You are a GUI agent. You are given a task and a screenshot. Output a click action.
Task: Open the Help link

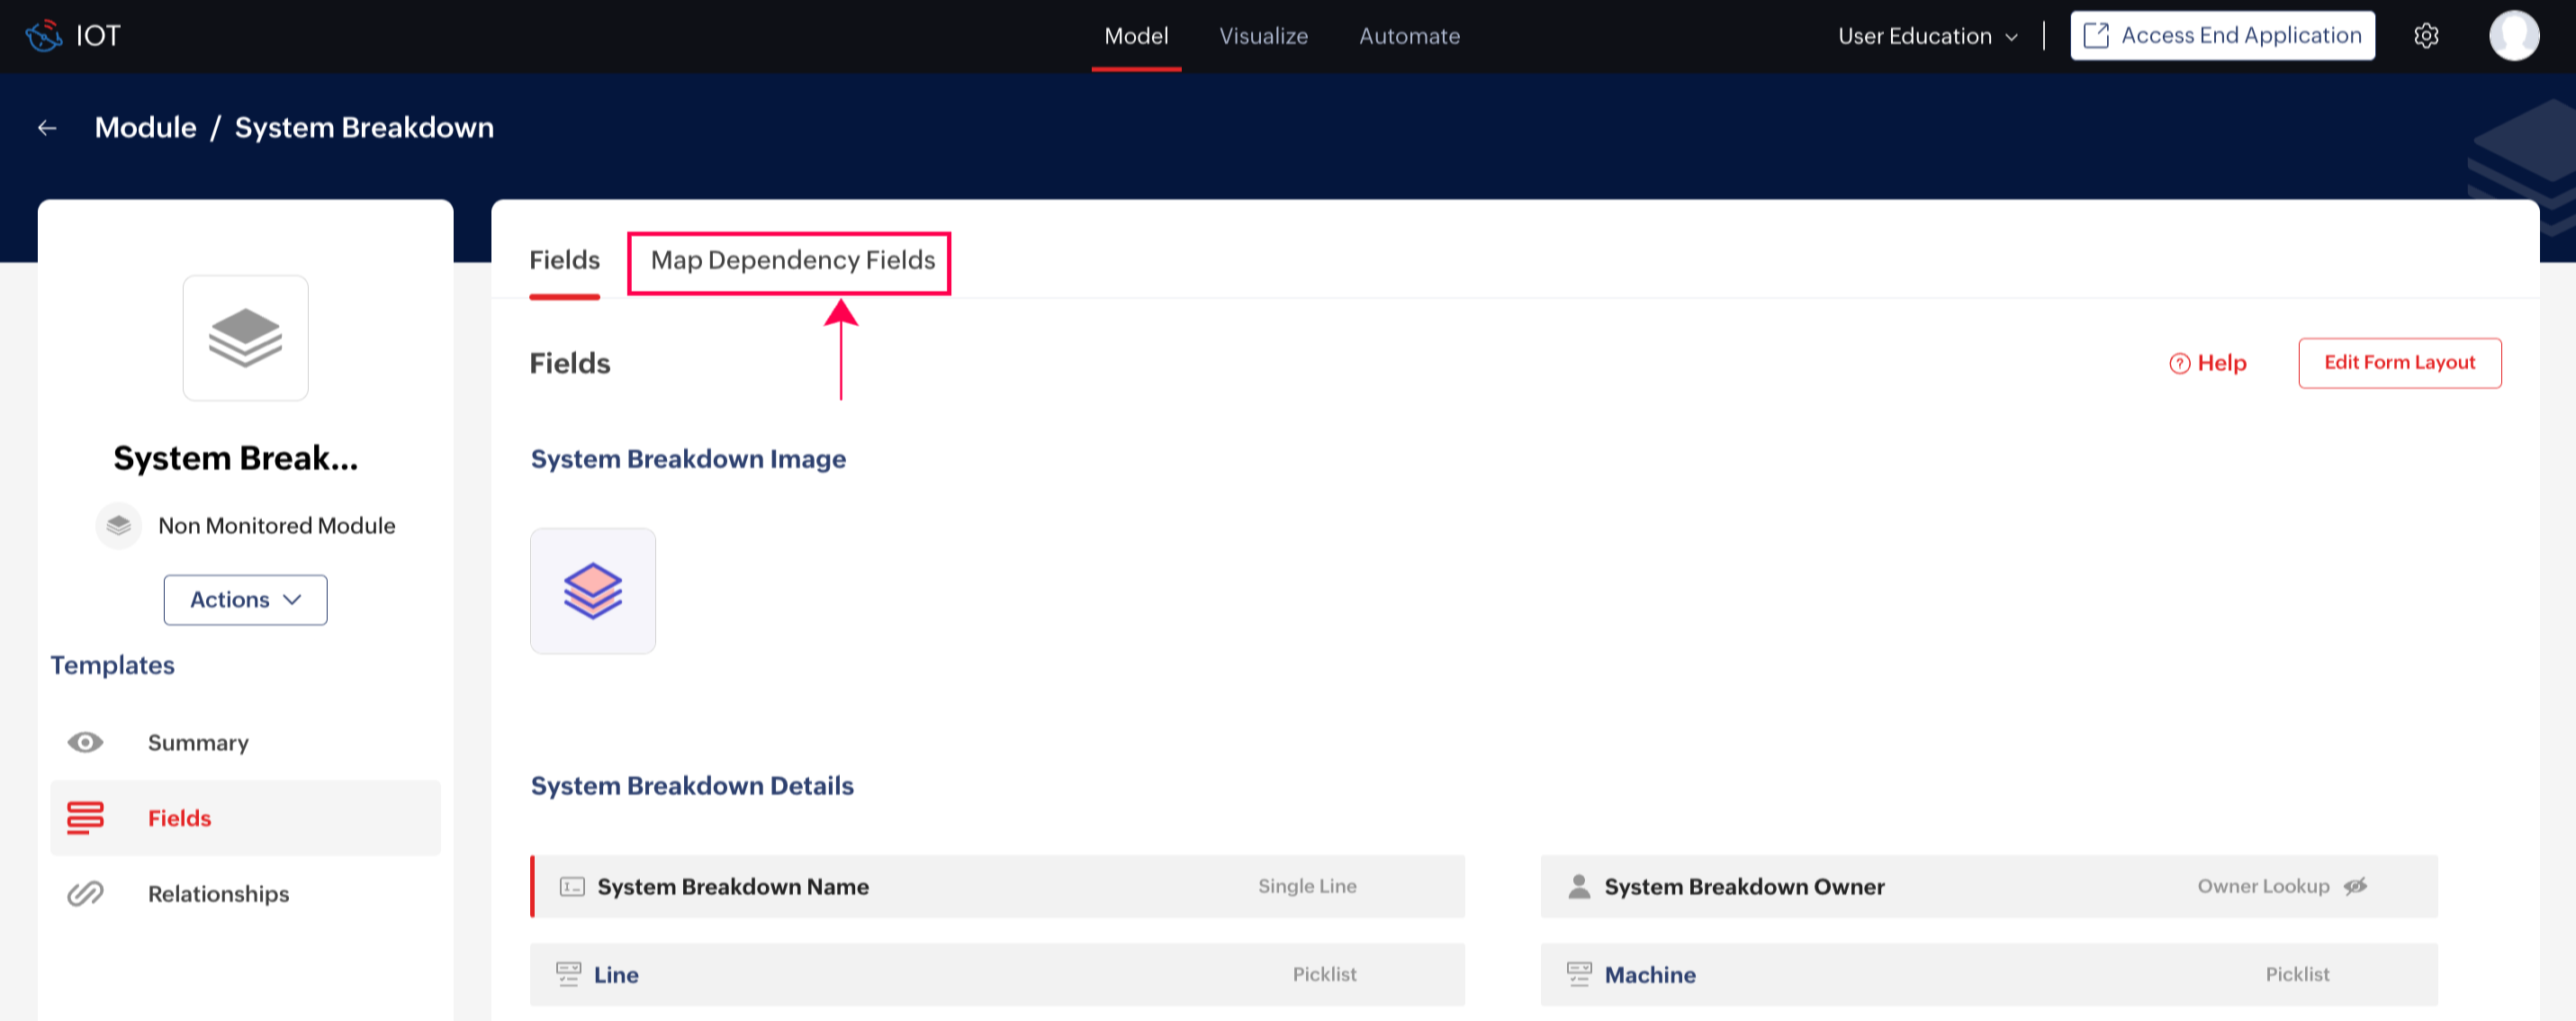click(2207, 363)
